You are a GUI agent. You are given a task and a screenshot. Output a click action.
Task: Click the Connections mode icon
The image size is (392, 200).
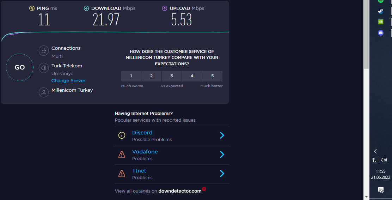[x=44, y=50]
